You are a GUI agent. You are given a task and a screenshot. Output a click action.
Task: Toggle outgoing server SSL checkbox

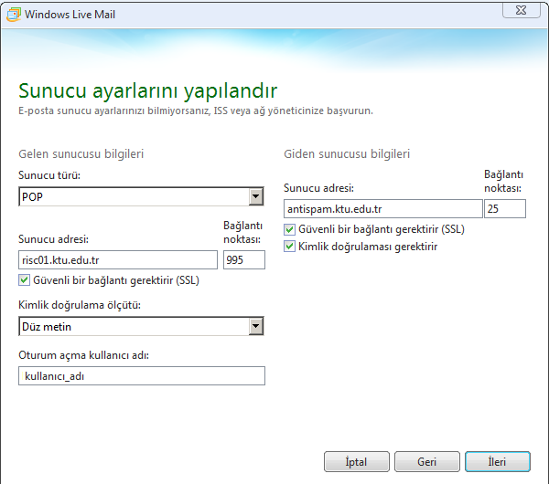coord(289,229)
